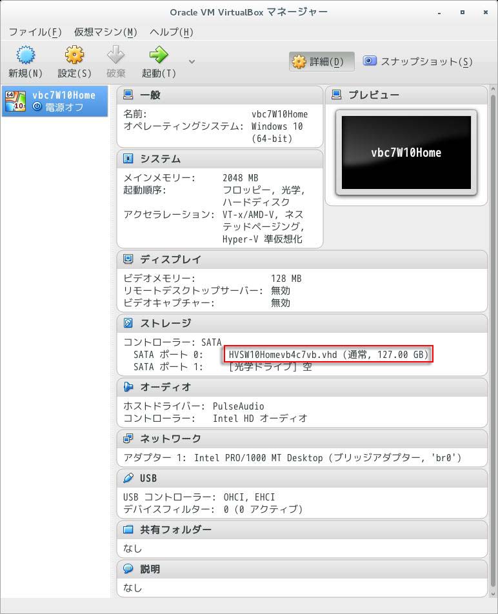498x614 pixels.
Task: Open the ストレージ section header link
Action: pyautogui.click(x=166, y=323)
